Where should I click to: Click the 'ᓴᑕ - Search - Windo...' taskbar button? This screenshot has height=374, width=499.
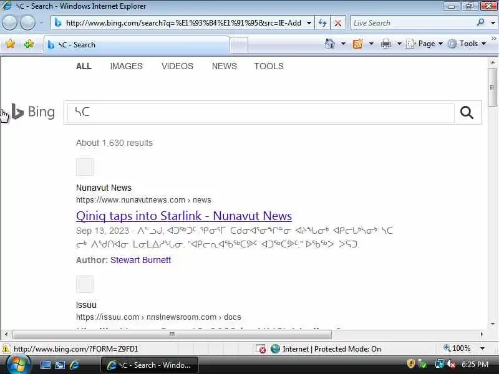(x=150, y=365)
